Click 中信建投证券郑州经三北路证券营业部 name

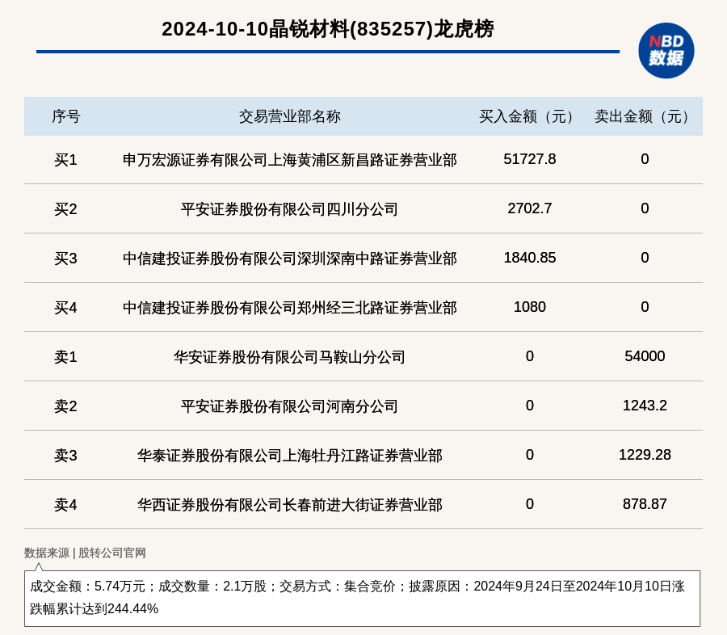pos(290,308)
